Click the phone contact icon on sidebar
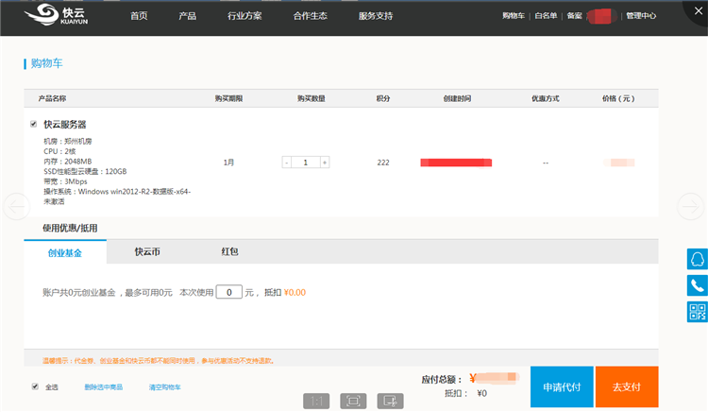 point(698,285)
